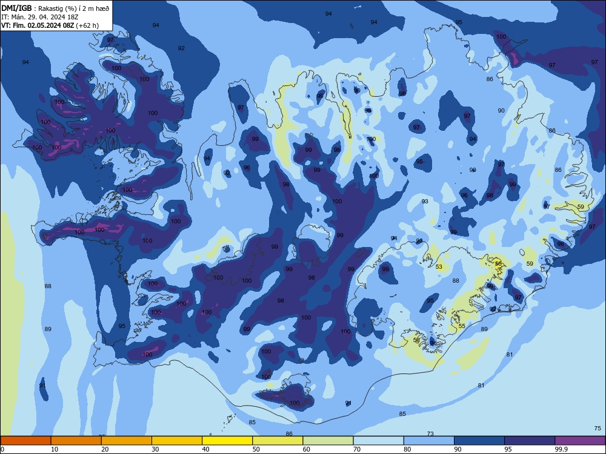Select the 50–60 pale yellow legend swatch
This screenshot has height=454, width=606.
pos(278,441)
